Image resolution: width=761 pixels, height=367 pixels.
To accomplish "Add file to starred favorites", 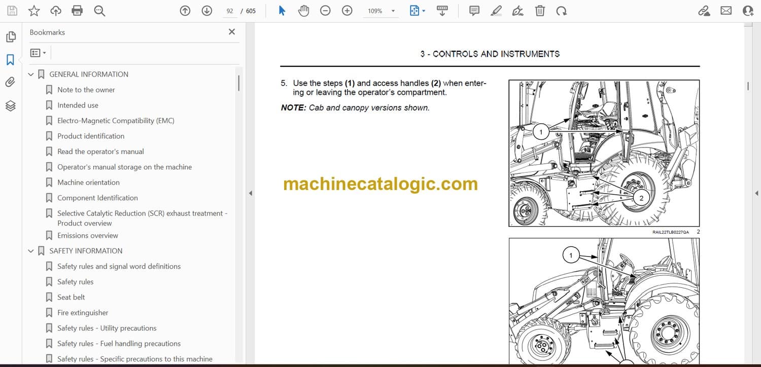I will pyautogui.click(x=34, y=11).
